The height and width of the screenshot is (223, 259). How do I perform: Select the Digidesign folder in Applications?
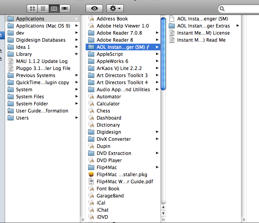point(123,132)
